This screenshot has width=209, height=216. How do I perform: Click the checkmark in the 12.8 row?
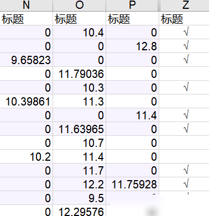click(x=186, y=46)
